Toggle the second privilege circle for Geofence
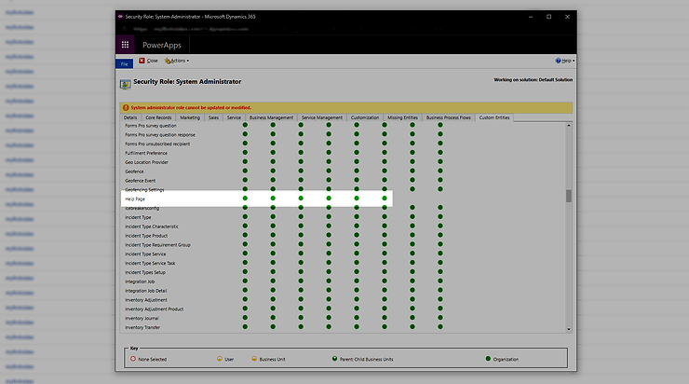This screenshot has width=689, height=384. (x=273, y=171)
